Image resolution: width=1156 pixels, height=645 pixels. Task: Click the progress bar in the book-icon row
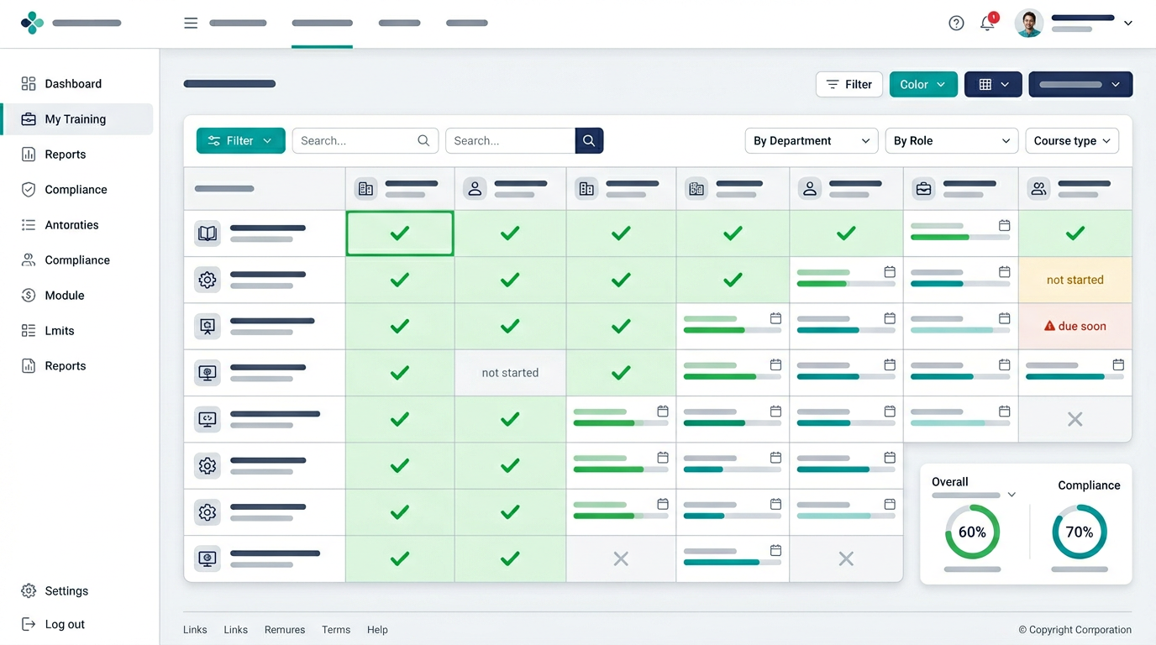click(960, 238)
